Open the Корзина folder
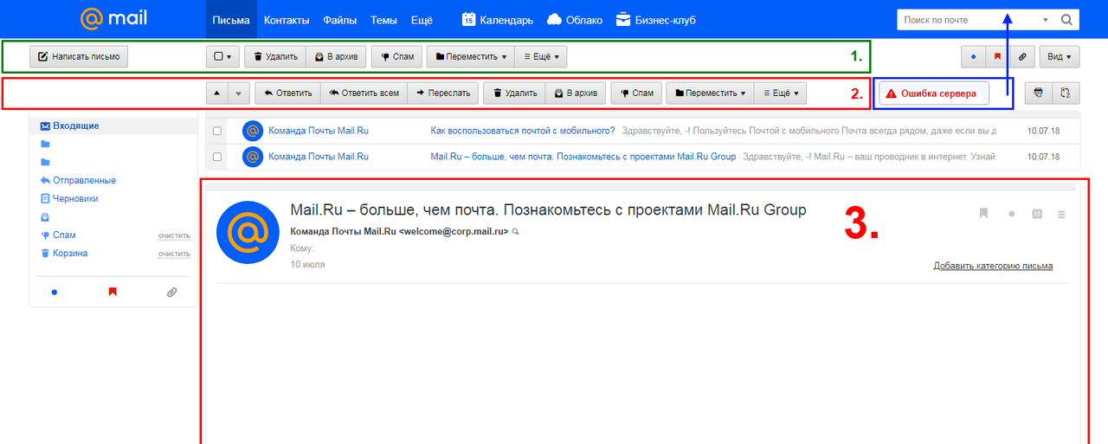 [x=70, y=254]
